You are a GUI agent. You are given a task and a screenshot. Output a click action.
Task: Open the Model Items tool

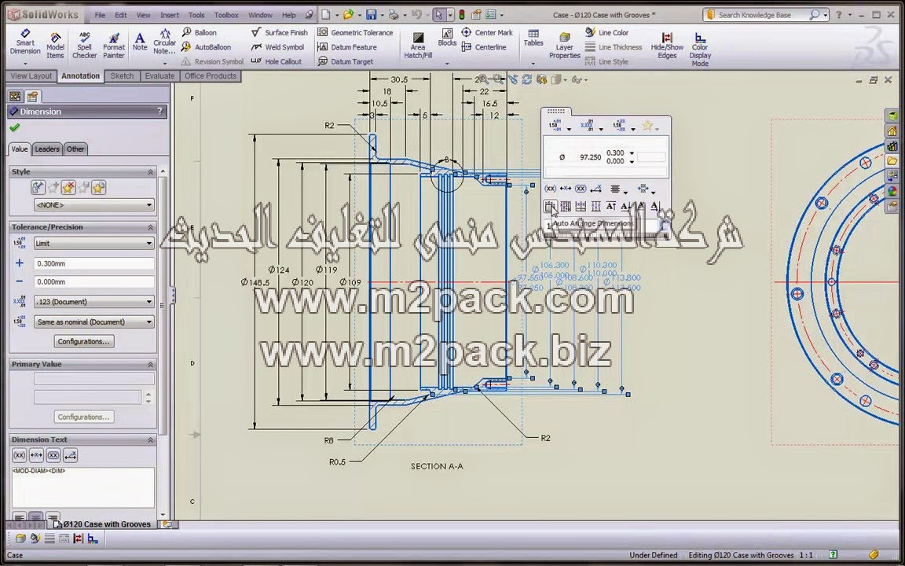click(x=56, y=46)
